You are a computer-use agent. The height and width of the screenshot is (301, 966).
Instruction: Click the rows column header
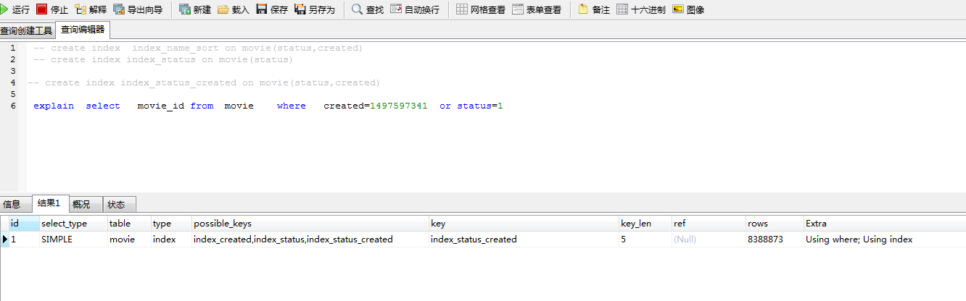775,224
